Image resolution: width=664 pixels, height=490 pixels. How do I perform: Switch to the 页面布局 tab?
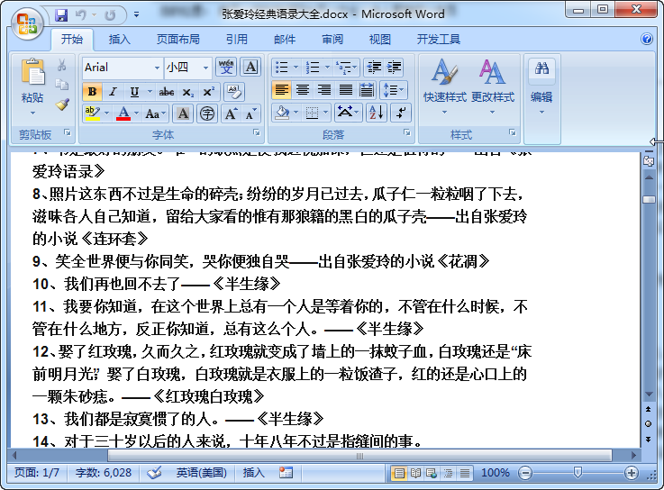click(x=177, y=40)
